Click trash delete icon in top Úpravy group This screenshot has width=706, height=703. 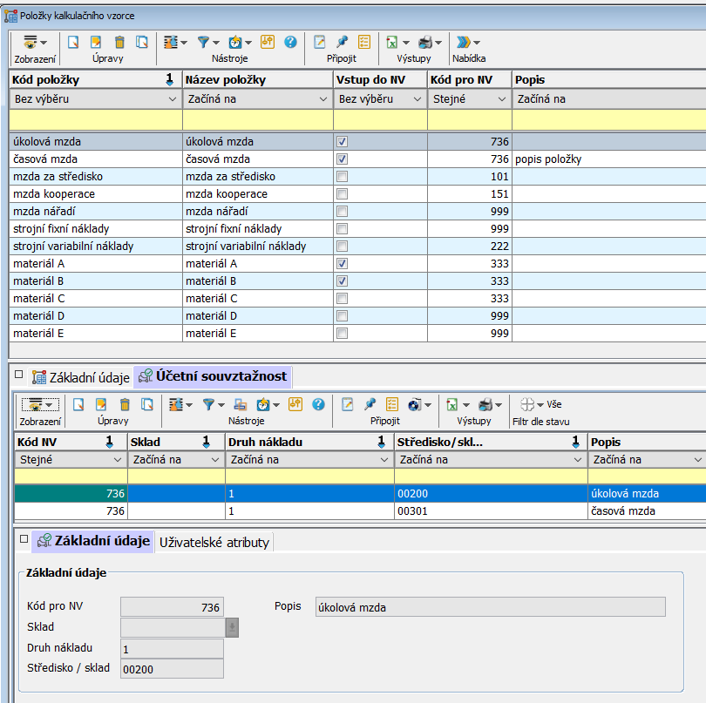pyautogui.click(x=119, y=43)
